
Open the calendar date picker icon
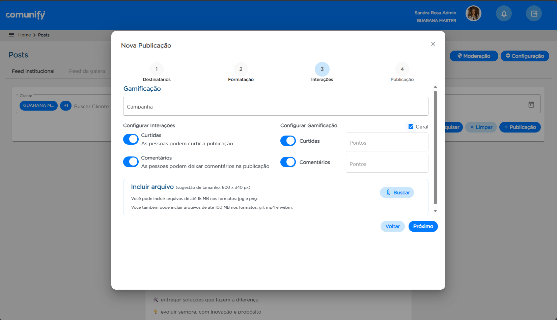click(x=531, y=105)
